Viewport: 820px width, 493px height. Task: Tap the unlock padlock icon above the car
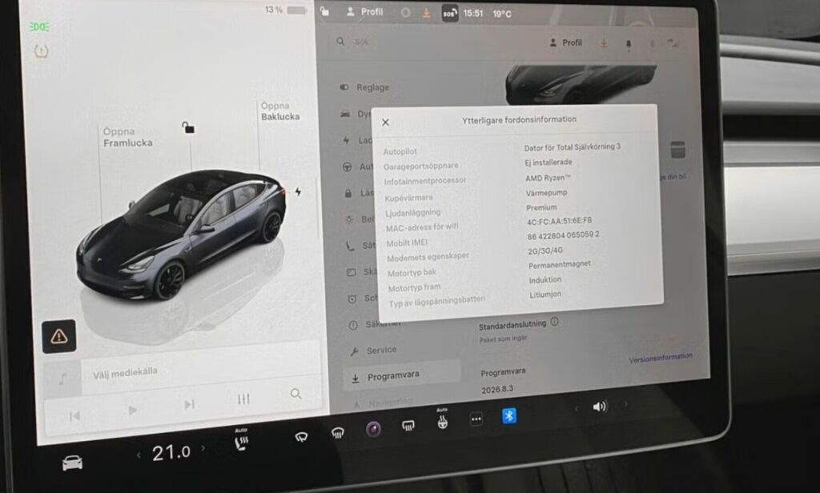coord(188,127)
